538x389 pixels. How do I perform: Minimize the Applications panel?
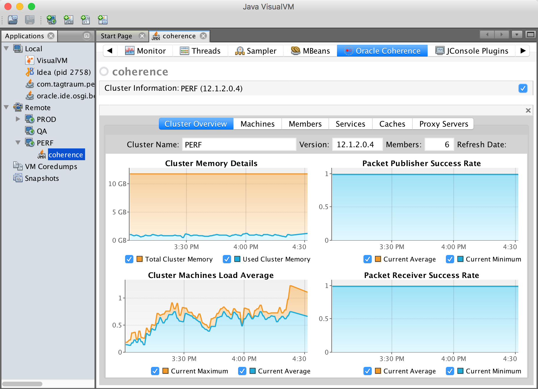pos(87,36)
